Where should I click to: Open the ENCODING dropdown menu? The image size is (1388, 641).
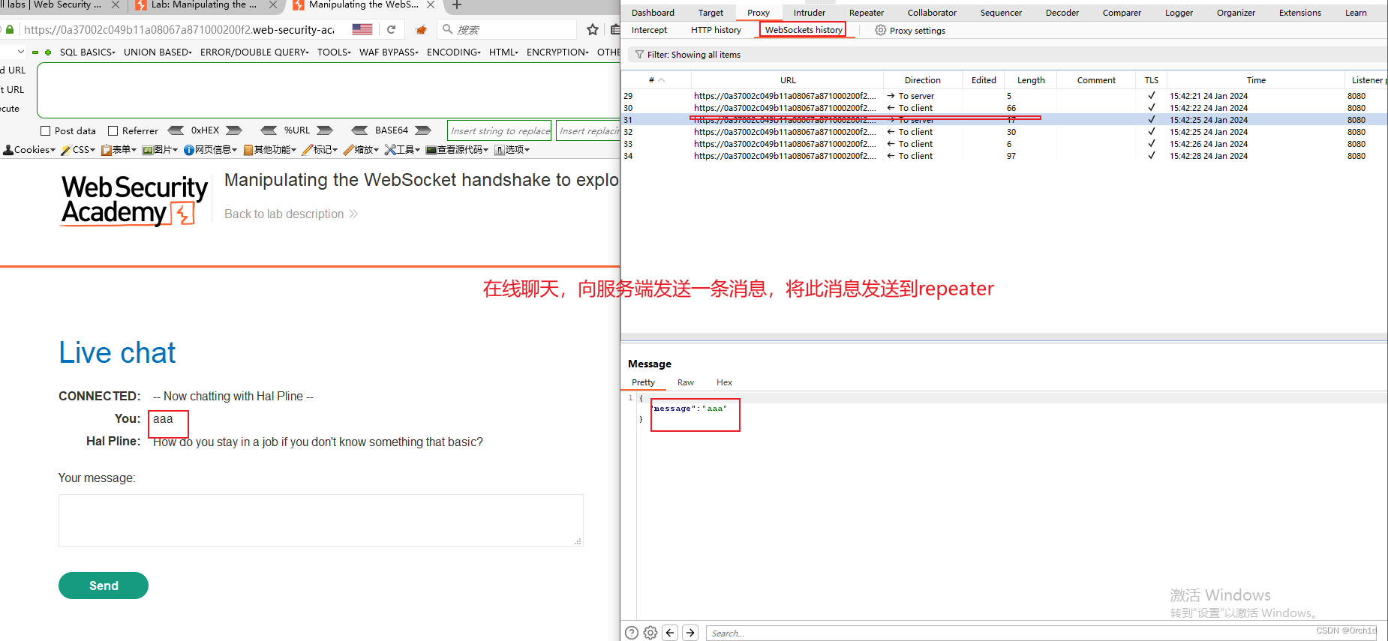click(454, 52)
